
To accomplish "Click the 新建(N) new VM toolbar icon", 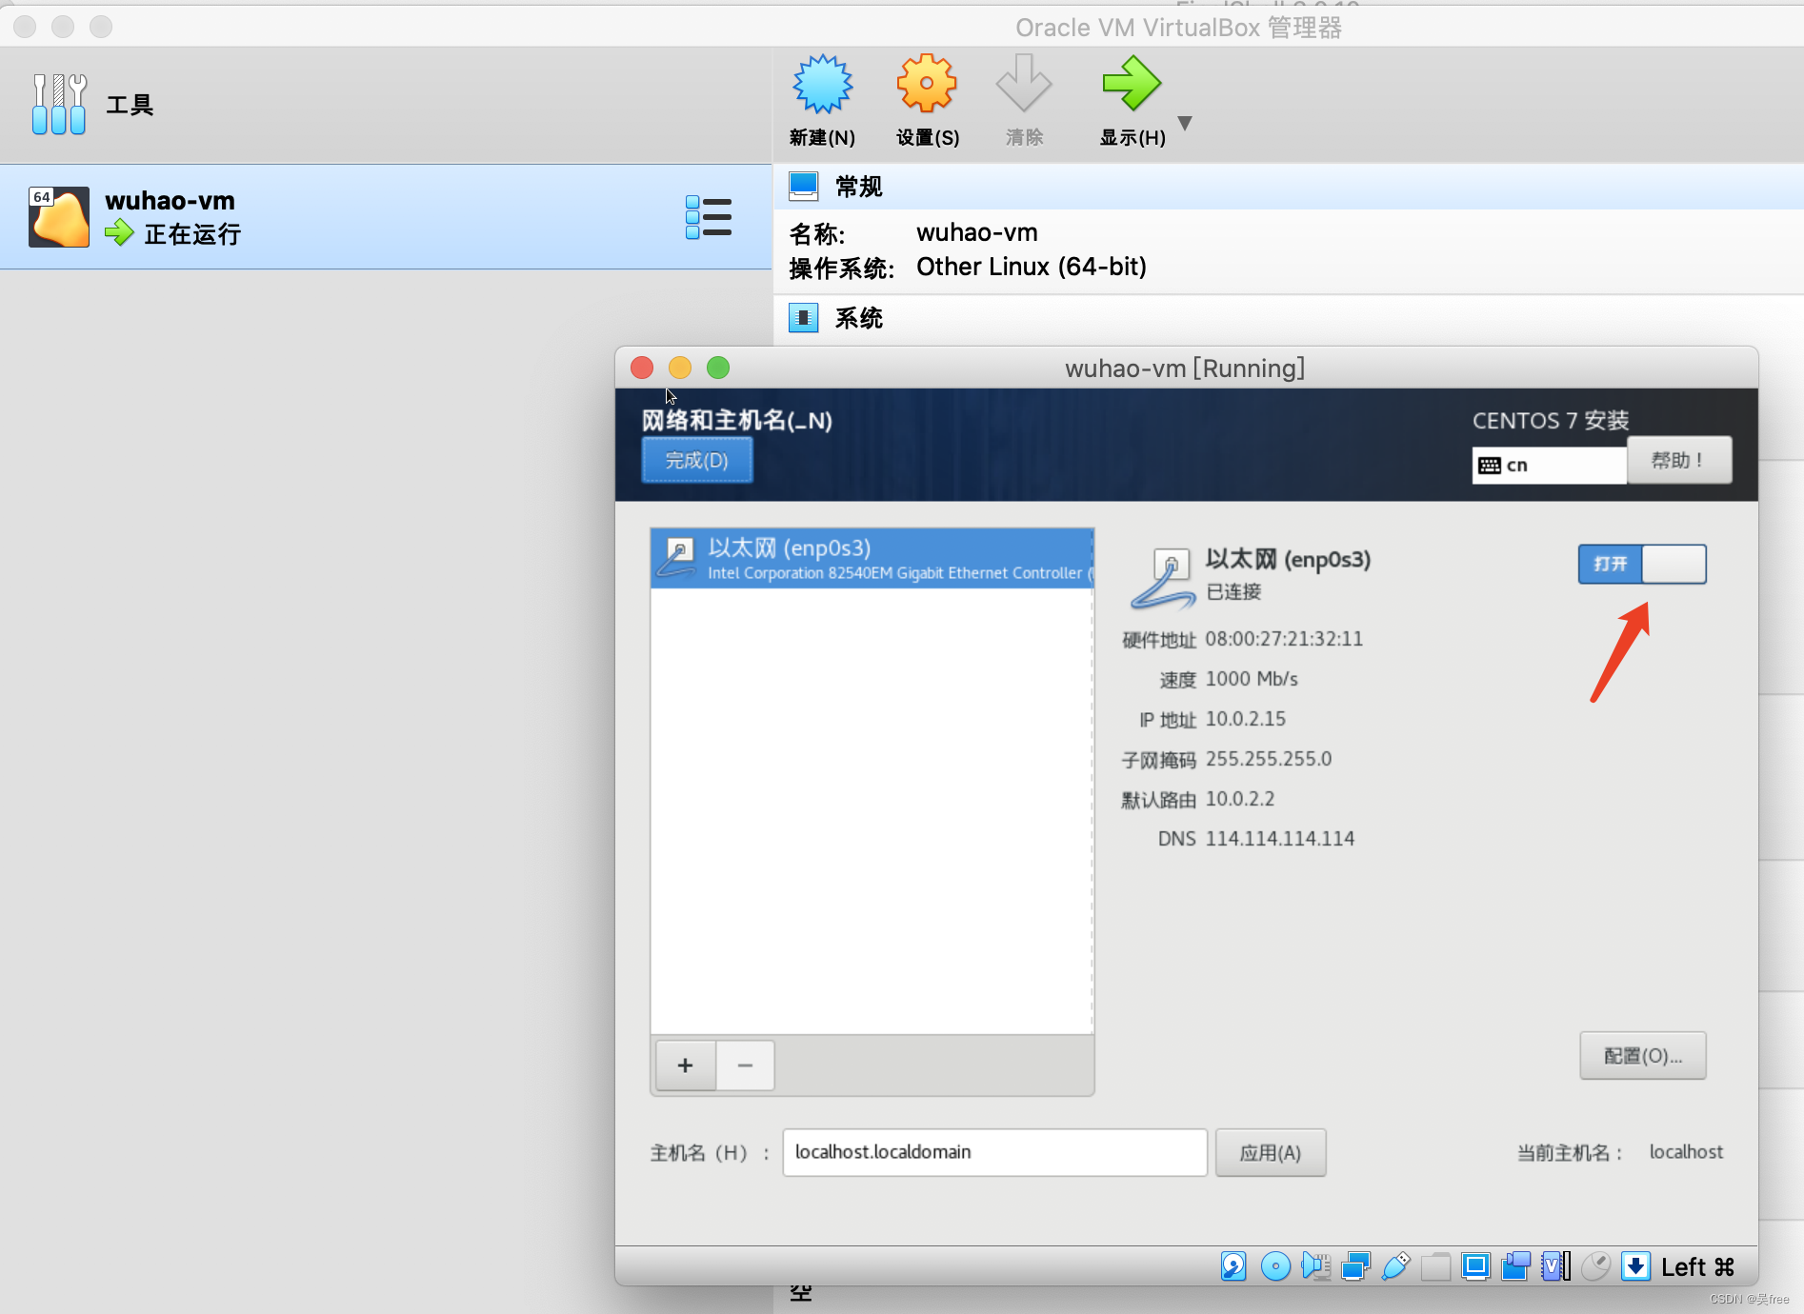I will point(822,86).
